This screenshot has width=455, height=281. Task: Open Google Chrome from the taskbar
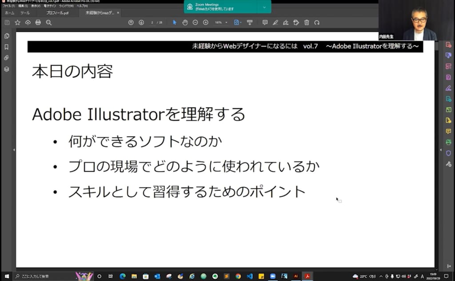coord(238,277)
